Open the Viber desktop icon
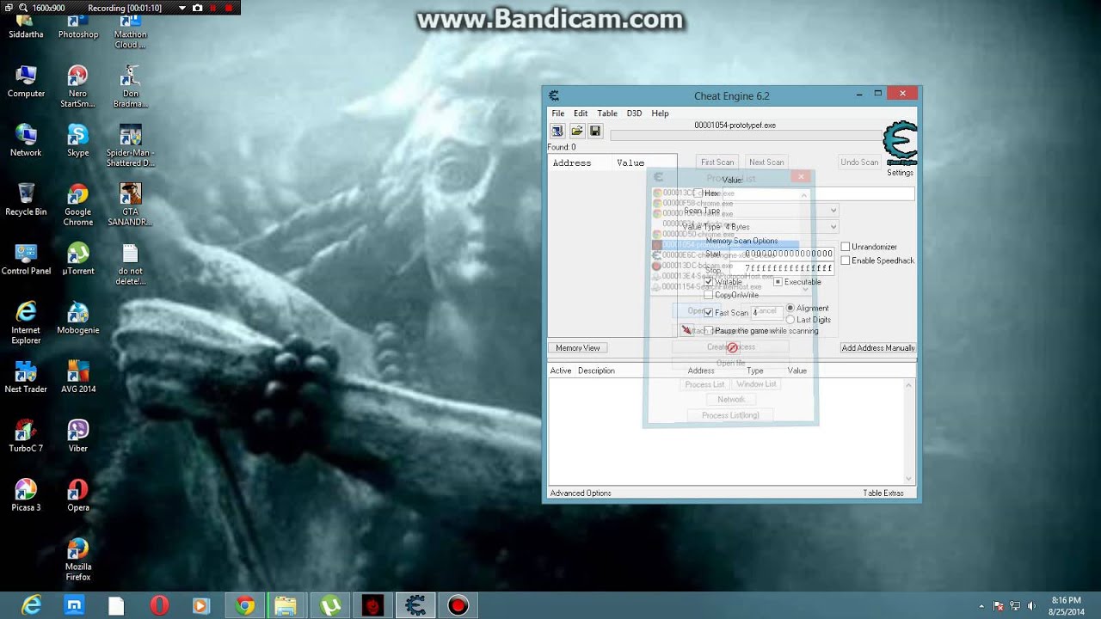This screenshot has width=1101, height=619. pyautogui.click(x=78, y=436)
